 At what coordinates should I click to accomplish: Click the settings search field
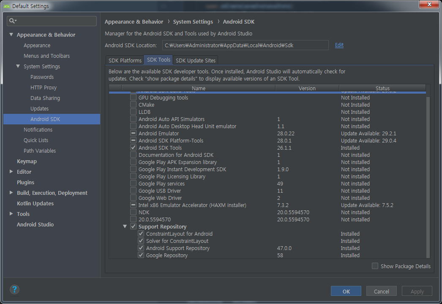[x=52, y=21]
